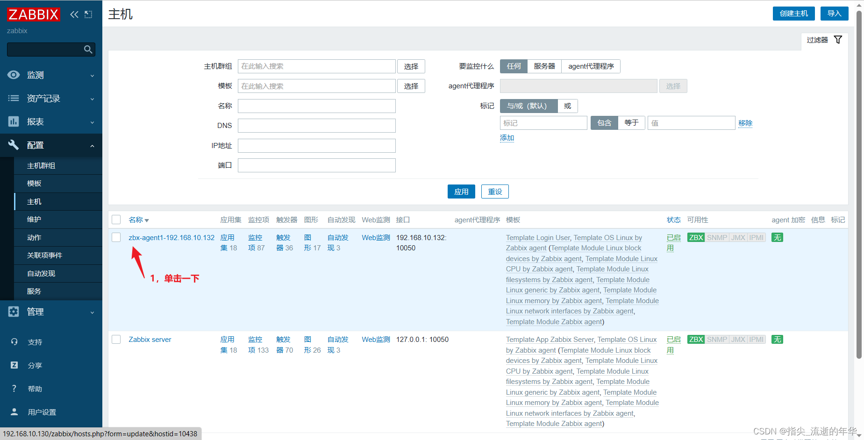Click the eye icon for 监测
The image size is (864, 440).
(14, 75)
